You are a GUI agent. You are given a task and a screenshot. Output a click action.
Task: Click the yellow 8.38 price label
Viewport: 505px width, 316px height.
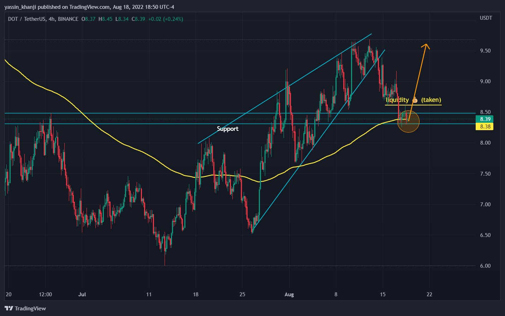(x=485, y=126)
